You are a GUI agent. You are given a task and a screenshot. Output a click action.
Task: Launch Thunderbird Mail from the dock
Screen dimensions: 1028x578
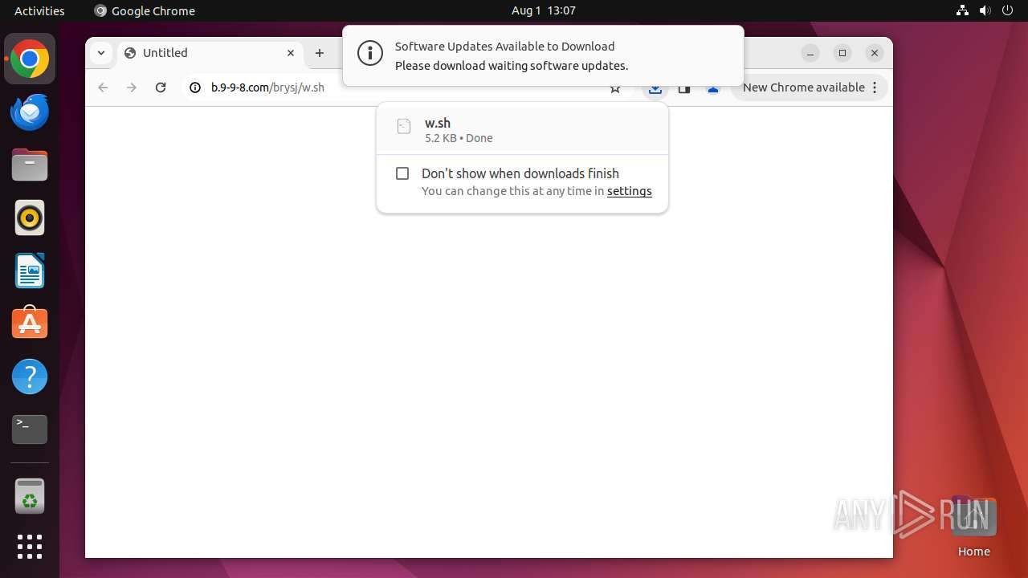(30, 112)
